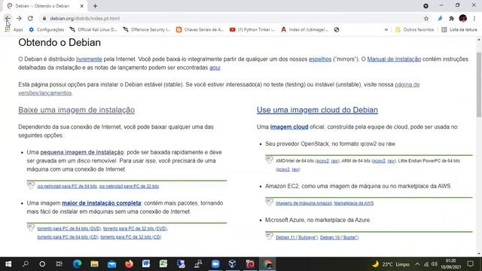This screenshot has height=271, width=482.
Task: Open the Chrome profile avatar
Action: coord(463,18)
